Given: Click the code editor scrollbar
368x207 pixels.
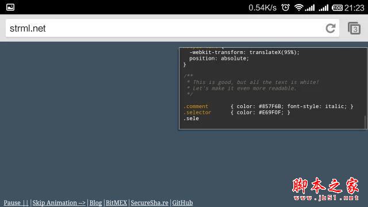Looking at the screenshot, I should point(365,122).
